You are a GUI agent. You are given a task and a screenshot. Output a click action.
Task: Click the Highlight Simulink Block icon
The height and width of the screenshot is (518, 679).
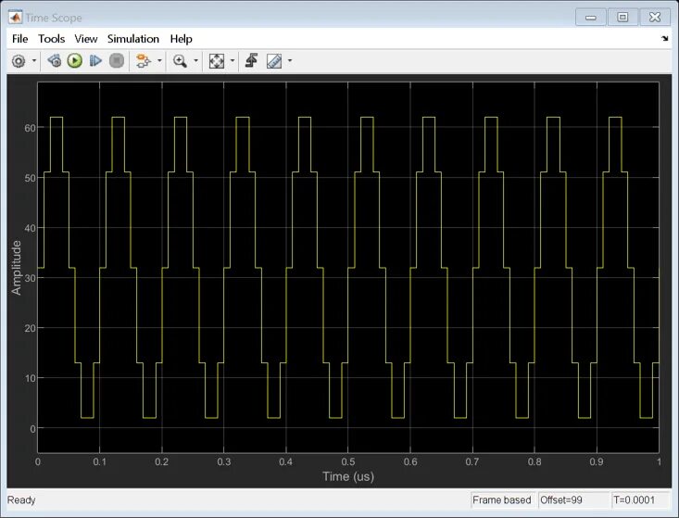[x=143, y=60]
